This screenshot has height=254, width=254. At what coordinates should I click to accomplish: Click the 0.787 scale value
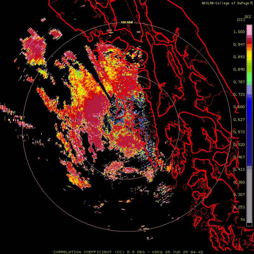click(x=239, y=82)
